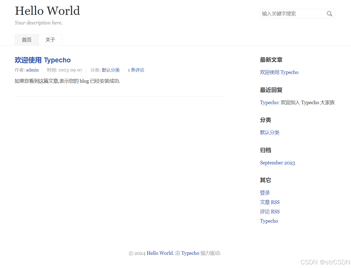Select 默认分类 in the sidebar 分类 section
The height and width of the screenshot is (268, 351).
[270, 132]
